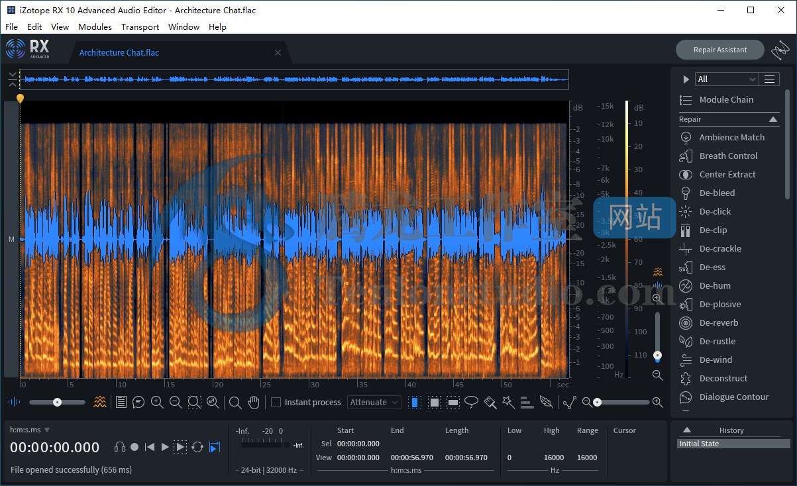
Task: Select the Brush selection tool
Action: click(x=490, y=402)
